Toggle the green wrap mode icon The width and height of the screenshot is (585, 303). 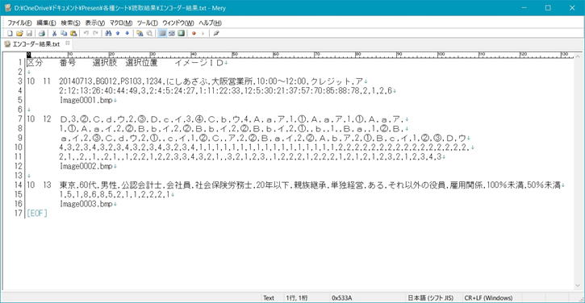tap(181, 33)
